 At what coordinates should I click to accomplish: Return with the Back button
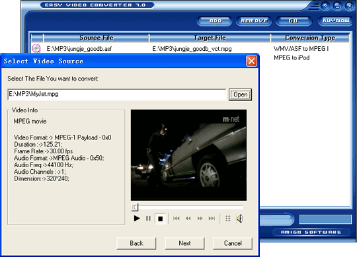coord(136,243)
